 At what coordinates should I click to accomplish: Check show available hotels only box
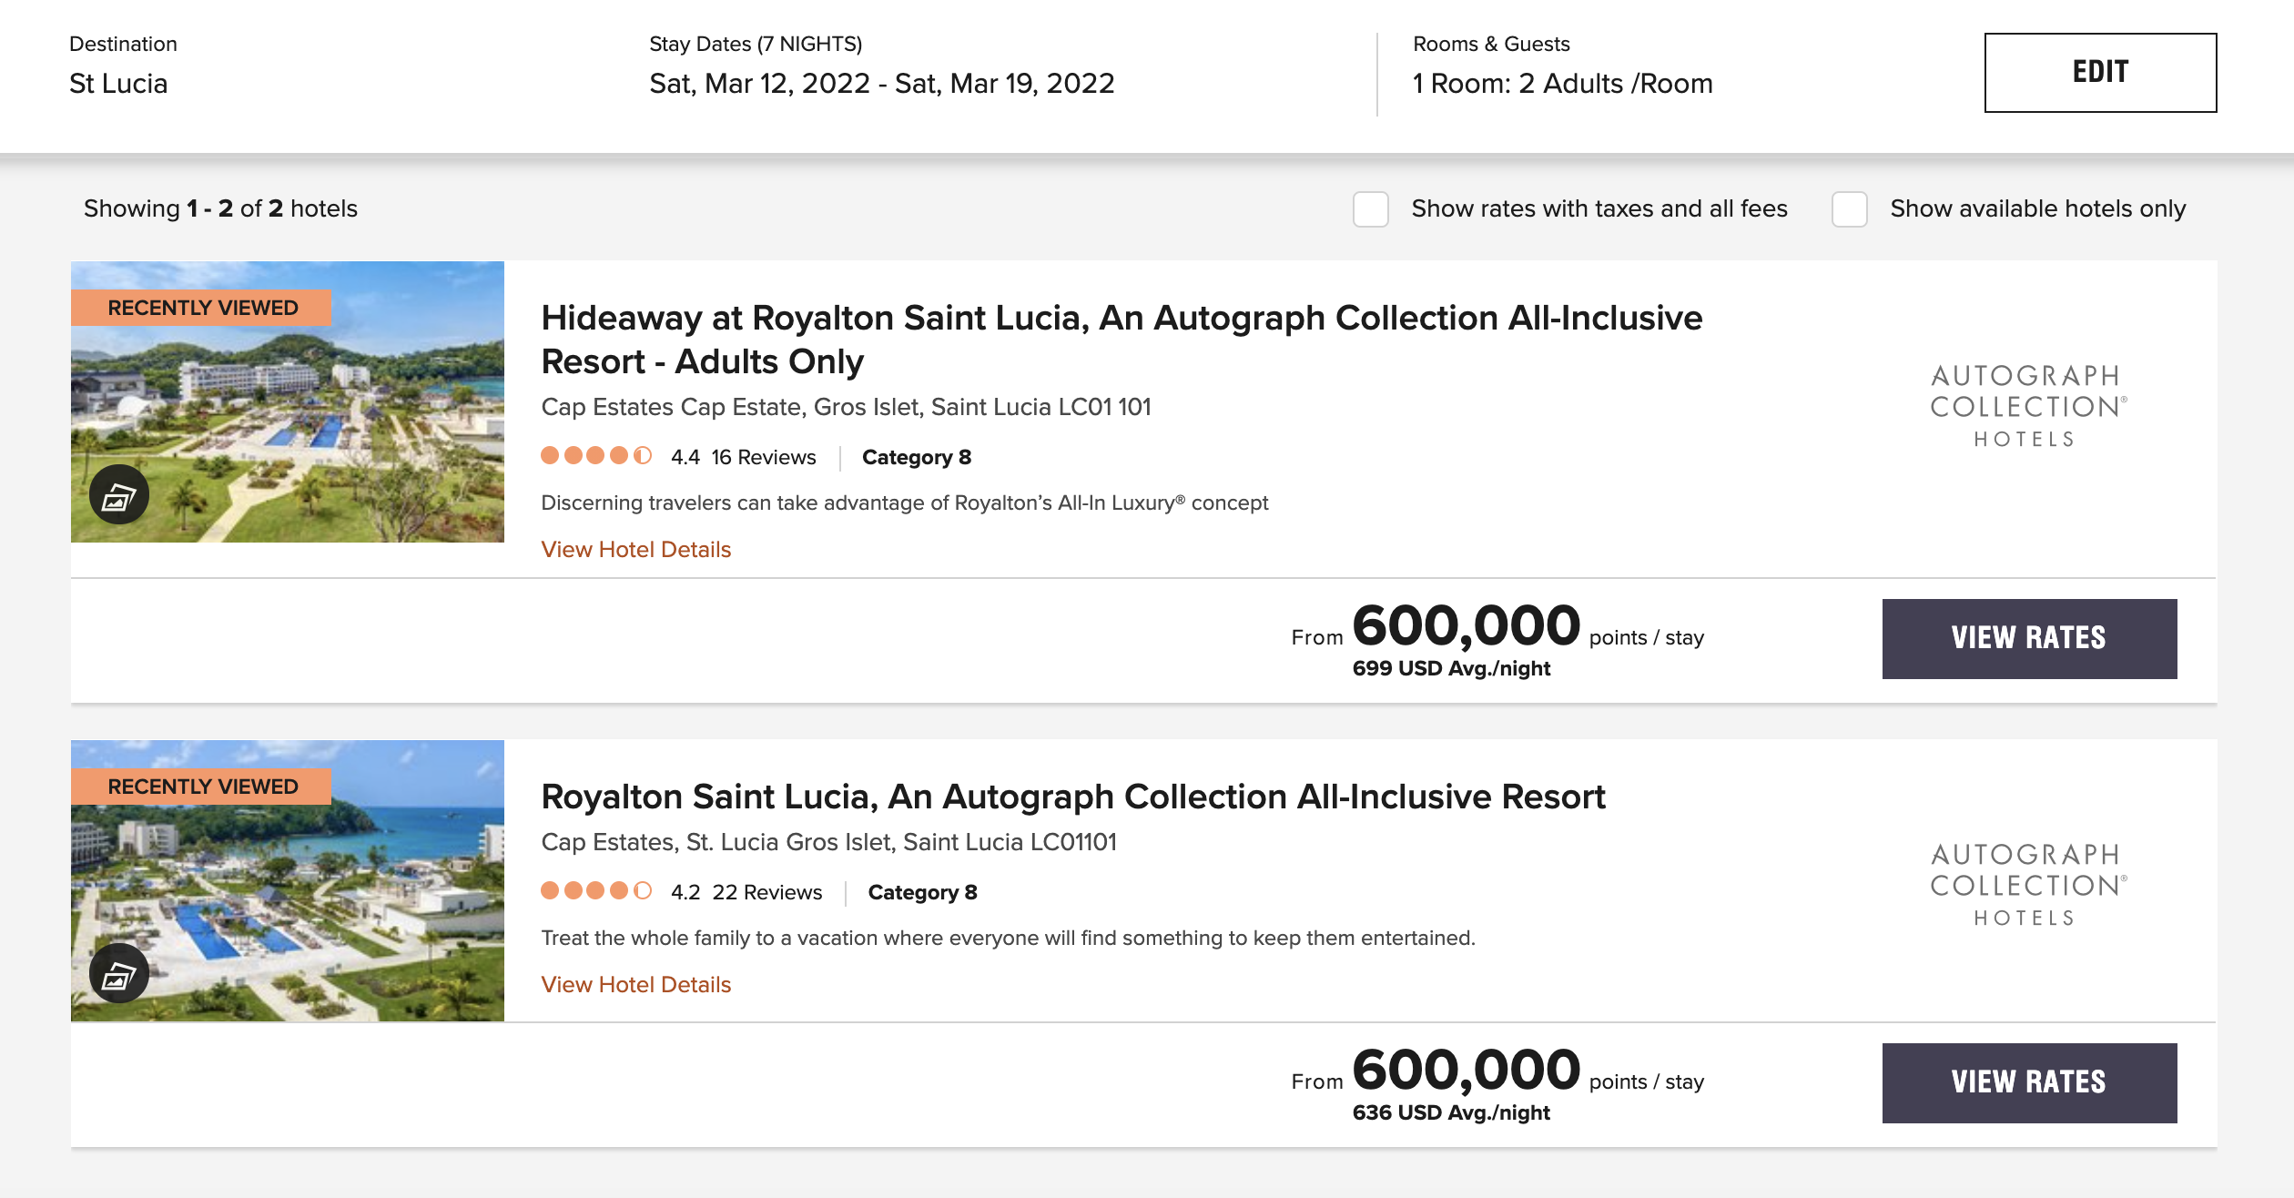click(1850, 209)
